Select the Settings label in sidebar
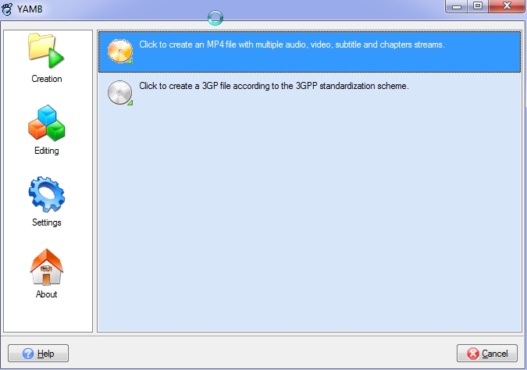Image resolution: width=527 pixels, height=370 pixels. 47,222
